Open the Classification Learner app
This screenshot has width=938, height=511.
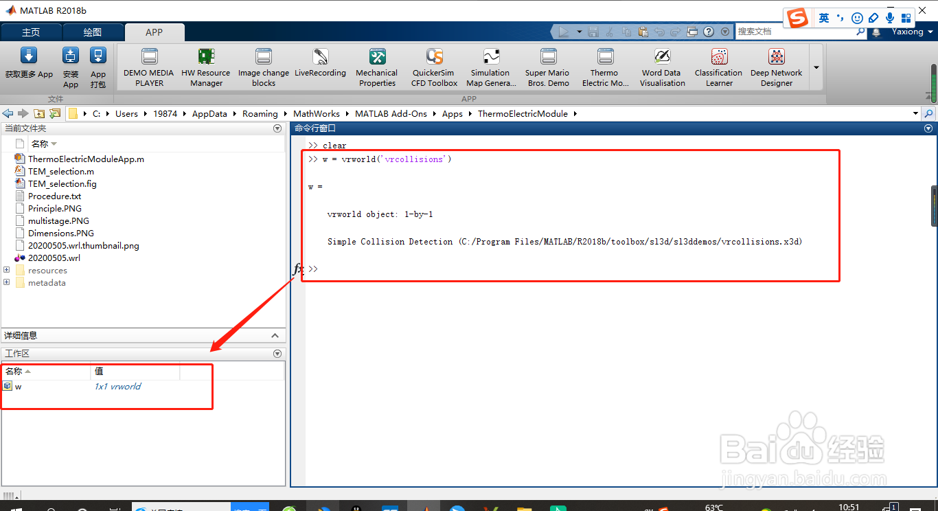(719, 67)
